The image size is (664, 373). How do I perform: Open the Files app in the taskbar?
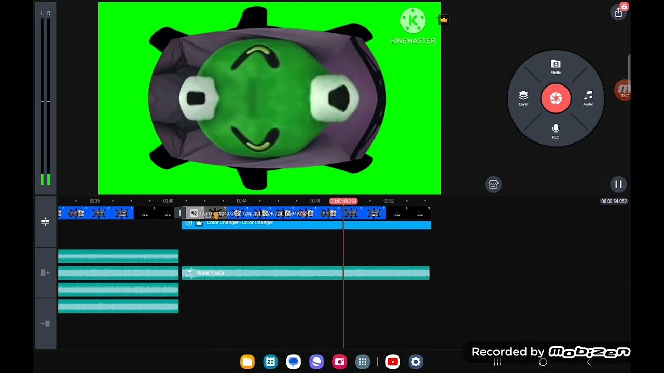tap(247, 362)
